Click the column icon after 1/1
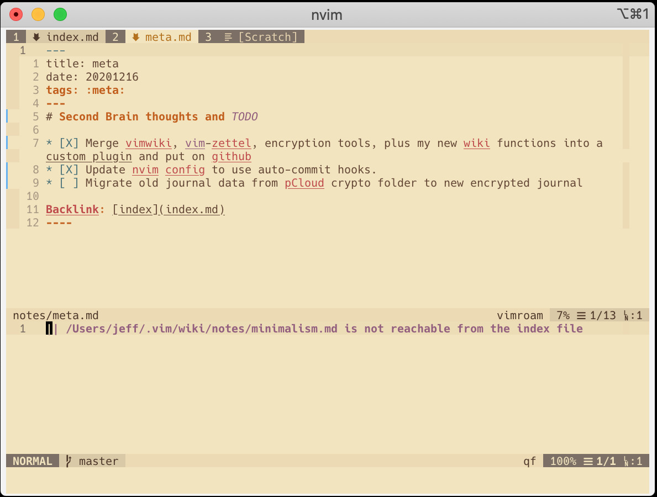Viewport: 657px width, 497px height. point(626,462)
